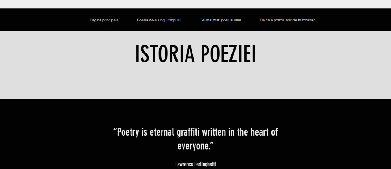Image resolution: width=391 pixels, height=169 pixels.
Task: Open Cei mai mari poeți ai lumii
Action: (x=220, y=20)
